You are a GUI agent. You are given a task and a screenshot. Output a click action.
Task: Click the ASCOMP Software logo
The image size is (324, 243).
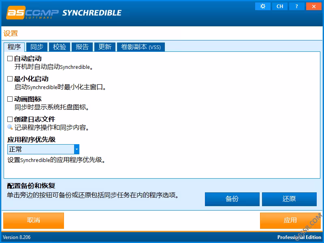32,13
